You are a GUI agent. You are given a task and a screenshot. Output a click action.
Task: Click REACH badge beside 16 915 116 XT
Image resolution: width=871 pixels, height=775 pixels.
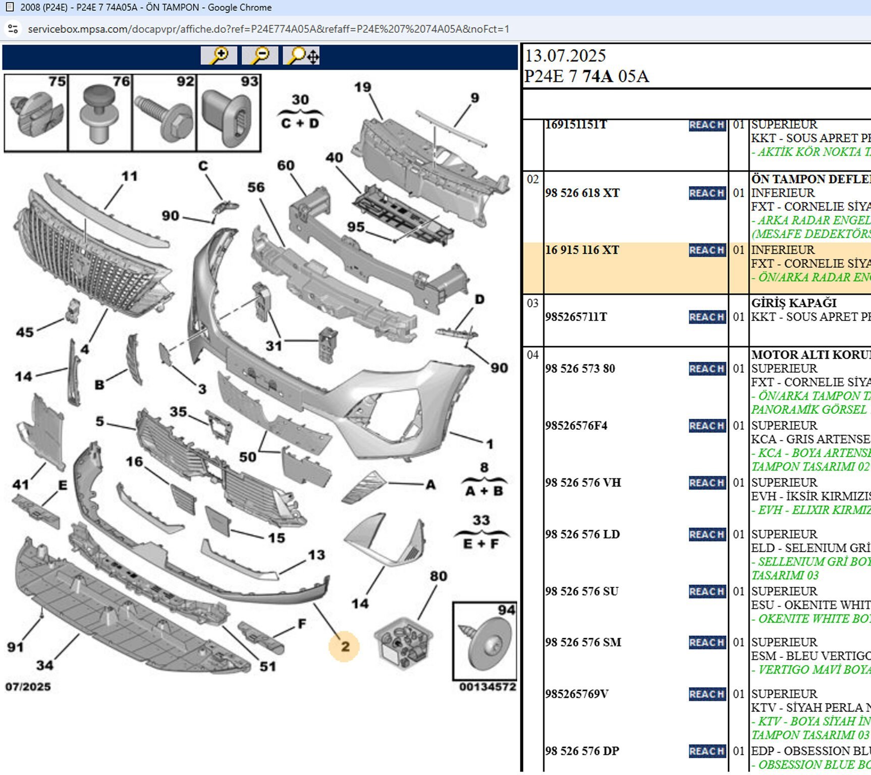click(x=706, y=250)
